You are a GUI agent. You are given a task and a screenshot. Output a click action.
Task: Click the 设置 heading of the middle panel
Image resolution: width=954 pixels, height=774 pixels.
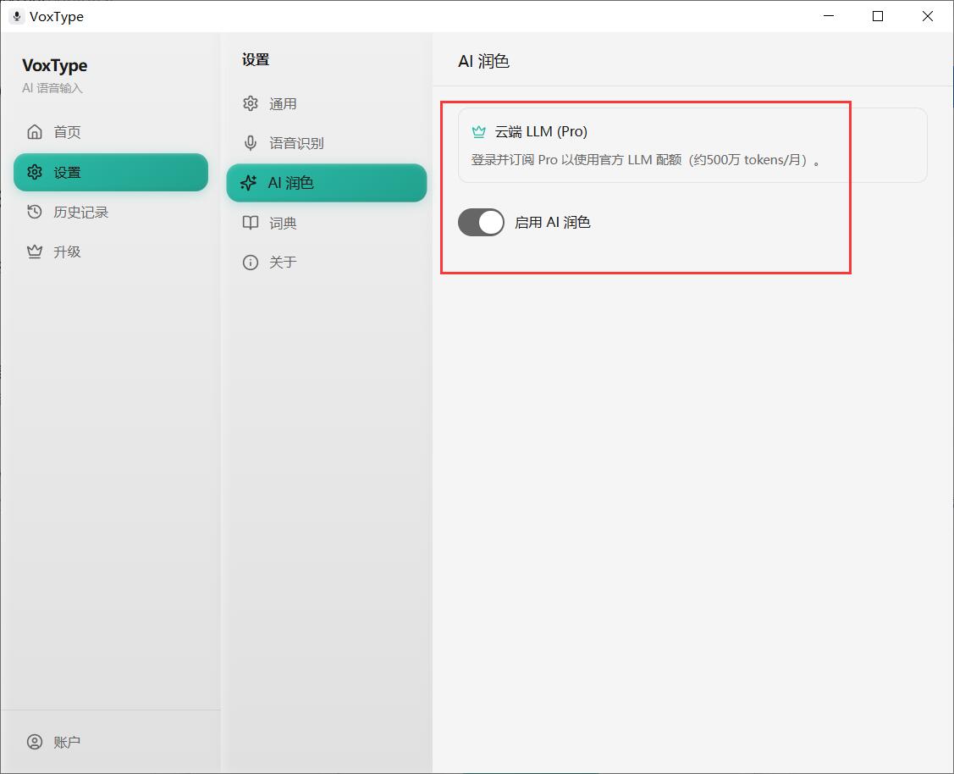point(256,59)
